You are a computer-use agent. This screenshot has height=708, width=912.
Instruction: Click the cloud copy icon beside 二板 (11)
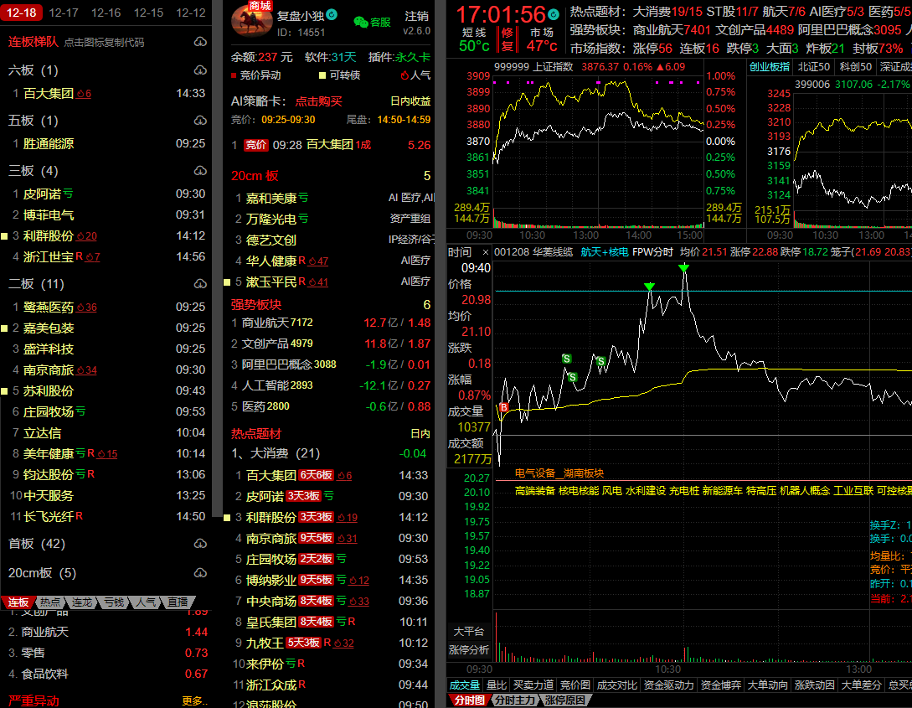[199, 284]
